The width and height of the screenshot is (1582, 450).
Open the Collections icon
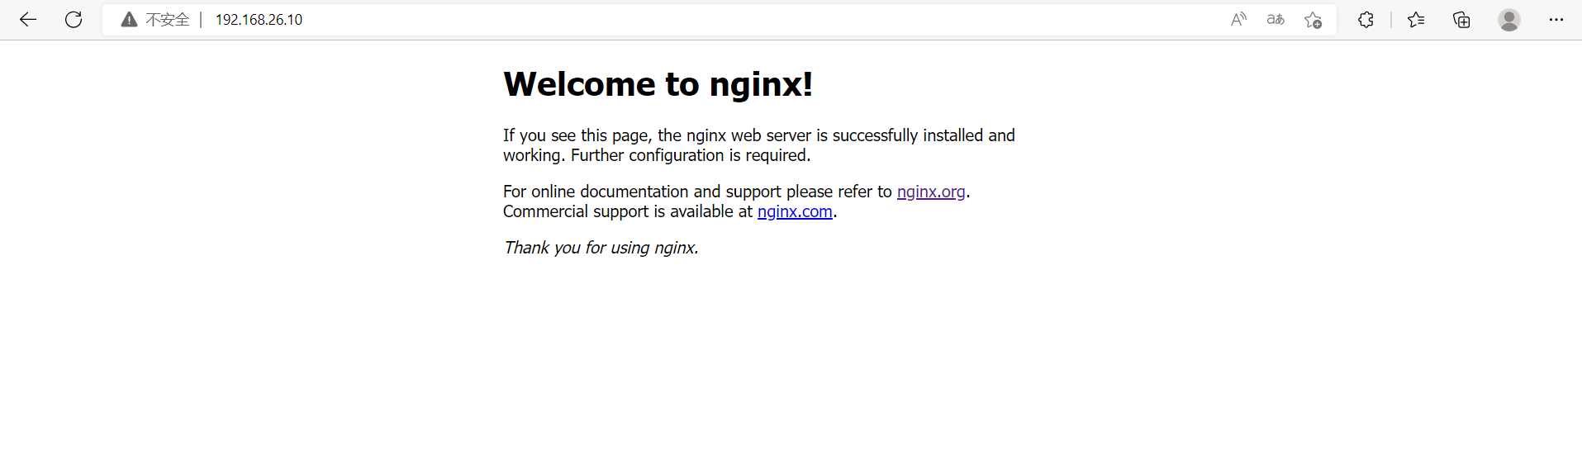1461,20
